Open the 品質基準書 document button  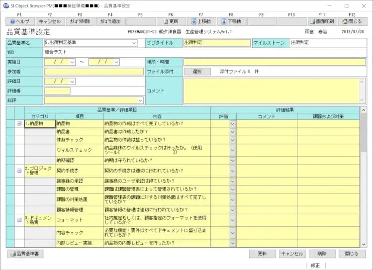click(x=26, y=254)
